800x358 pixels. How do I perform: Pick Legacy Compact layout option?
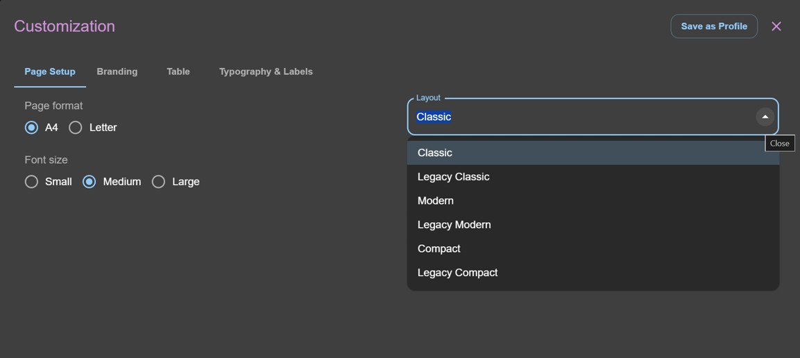(593, 273)
